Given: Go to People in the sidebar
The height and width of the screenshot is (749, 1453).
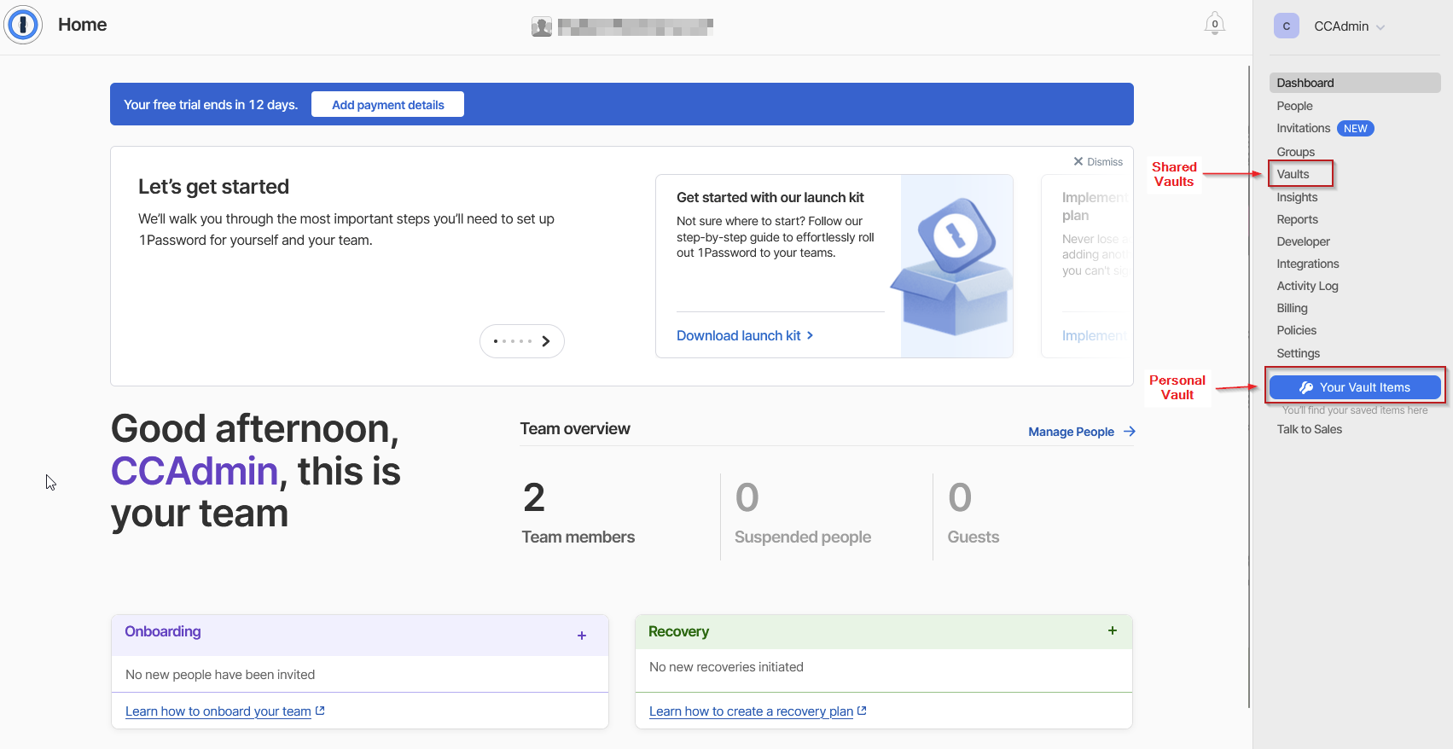Looking at the screenshot, I should (1294, 106).
